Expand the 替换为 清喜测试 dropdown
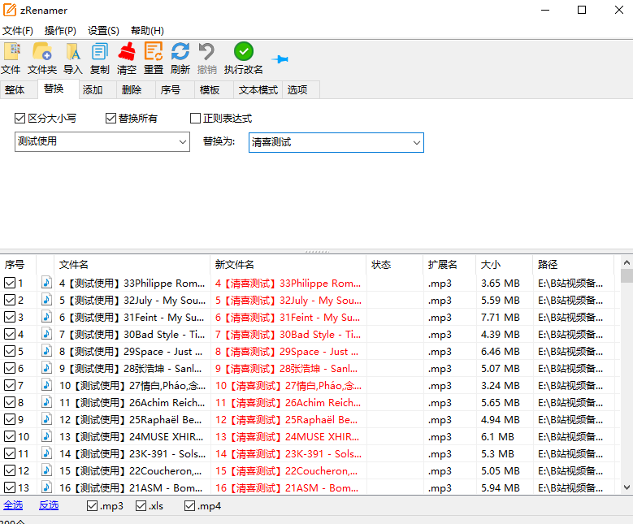This screenshot has width=633, height=524. (417, 143)
